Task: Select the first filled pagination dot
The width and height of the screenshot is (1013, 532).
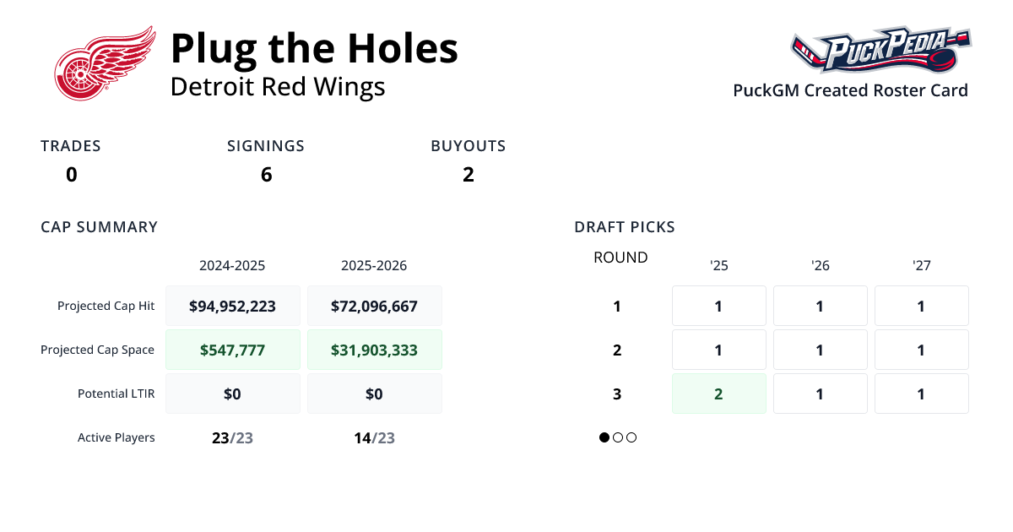Action: [604, 437]
